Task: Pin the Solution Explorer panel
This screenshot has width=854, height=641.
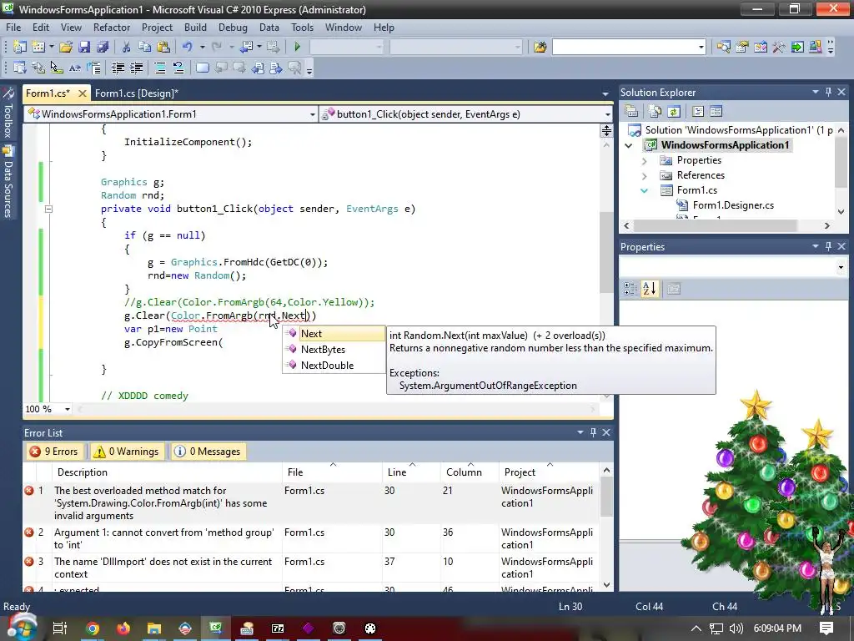Action: pyautogui.click(x=828, y=92)
